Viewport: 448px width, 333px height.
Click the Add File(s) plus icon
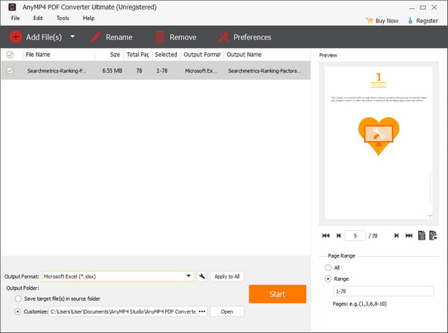(x=16, y=37)
